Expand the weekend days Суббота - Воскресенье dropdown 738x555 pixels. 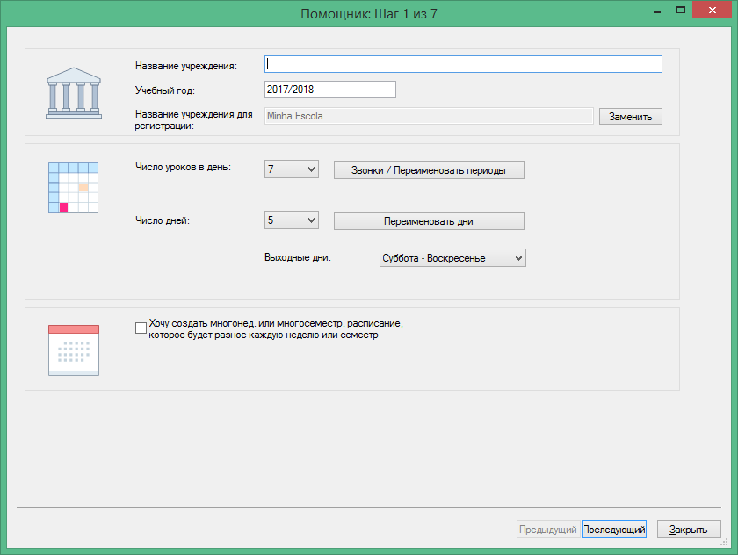452,258
